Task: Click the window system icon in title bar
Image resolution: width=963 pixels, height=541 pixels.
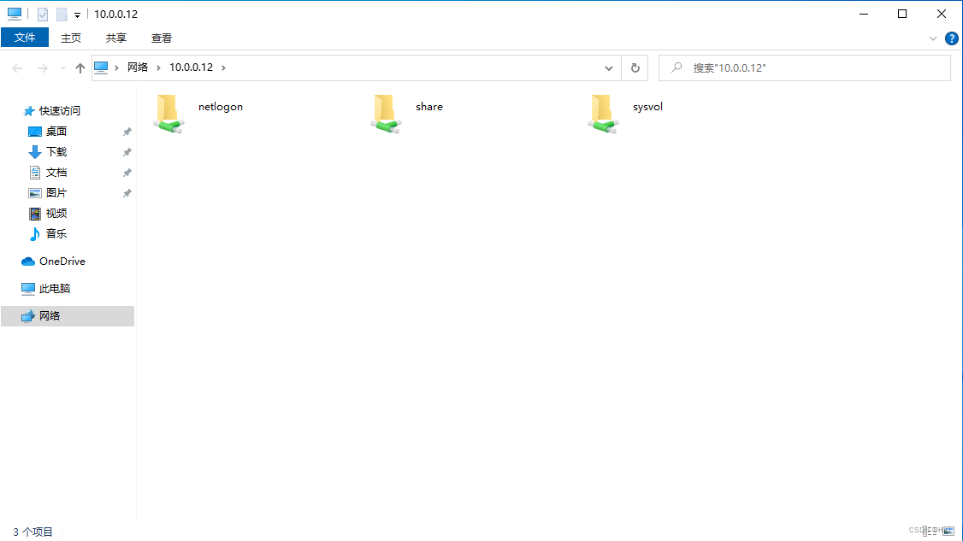Action: click(x=15, y=14)
